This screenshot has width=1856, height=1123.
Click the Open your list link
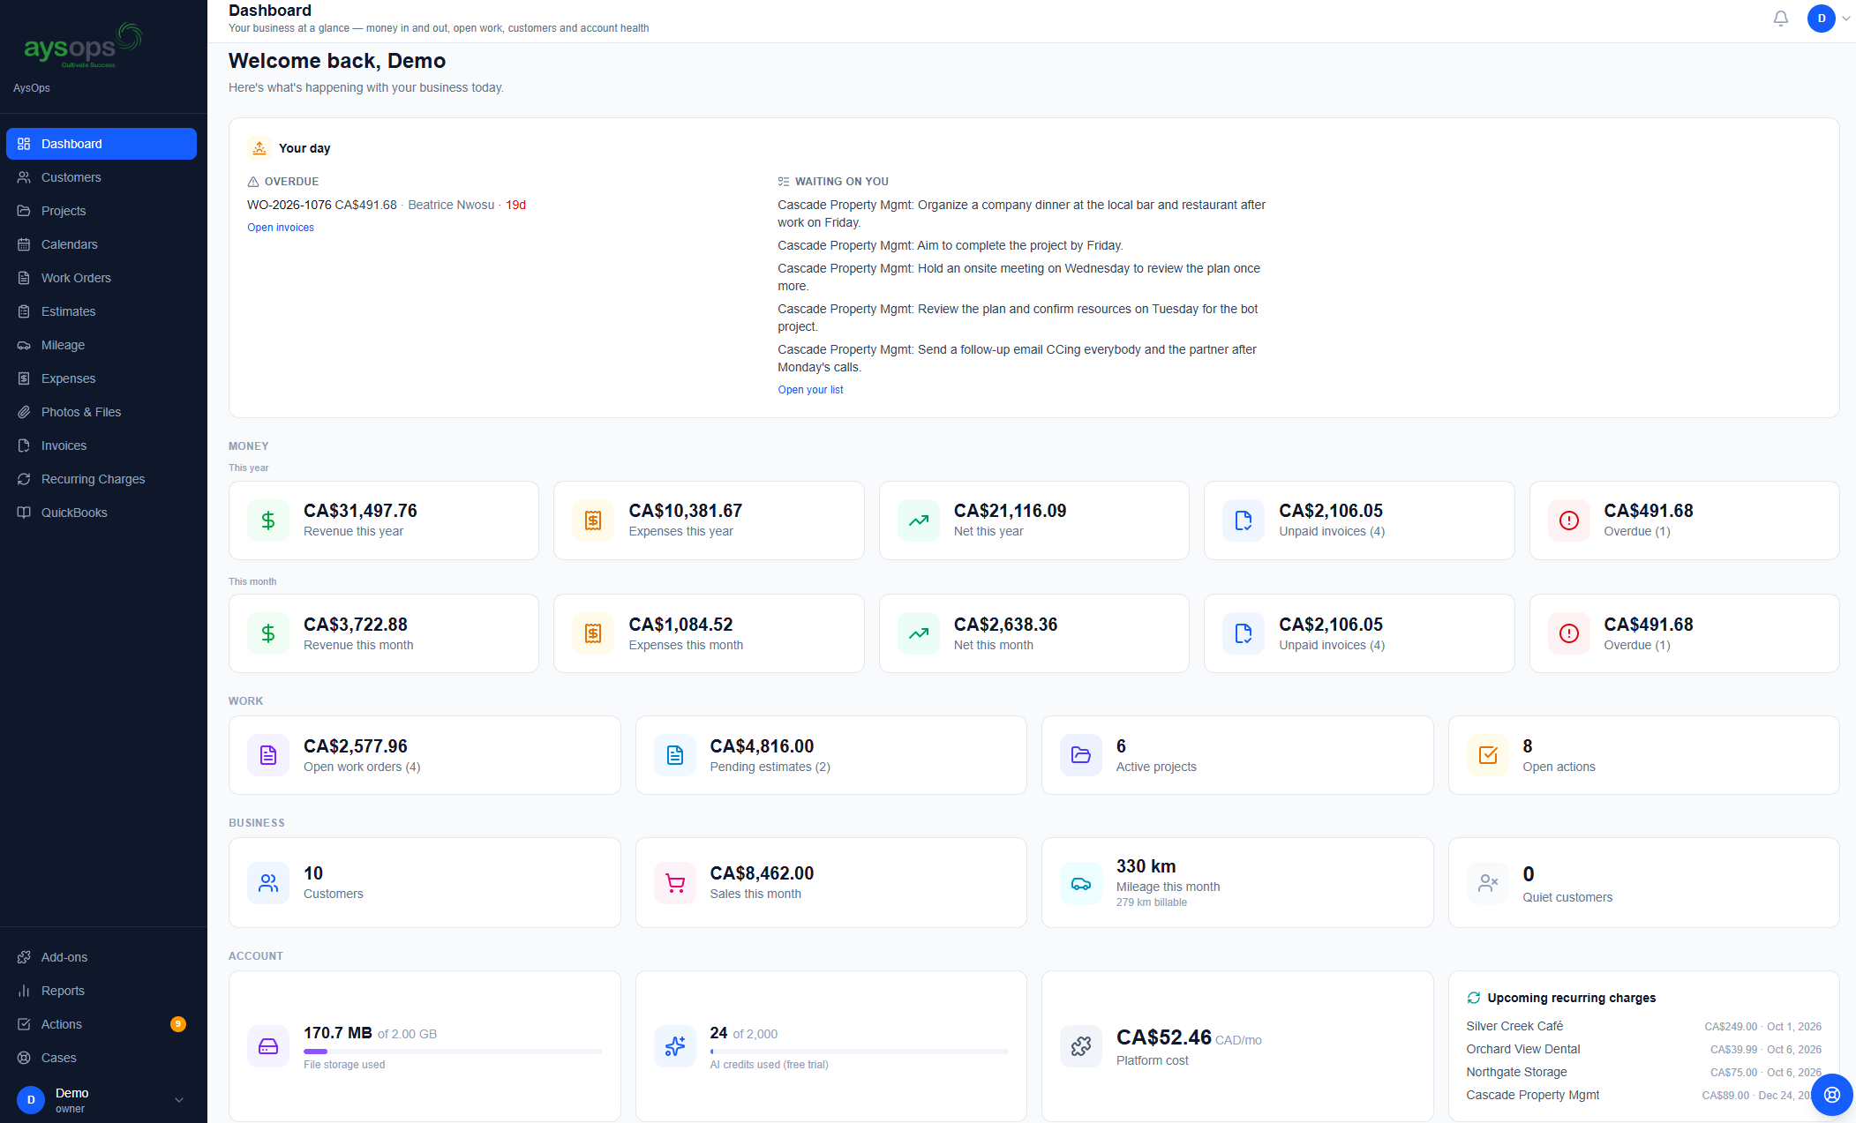point(810,390)
